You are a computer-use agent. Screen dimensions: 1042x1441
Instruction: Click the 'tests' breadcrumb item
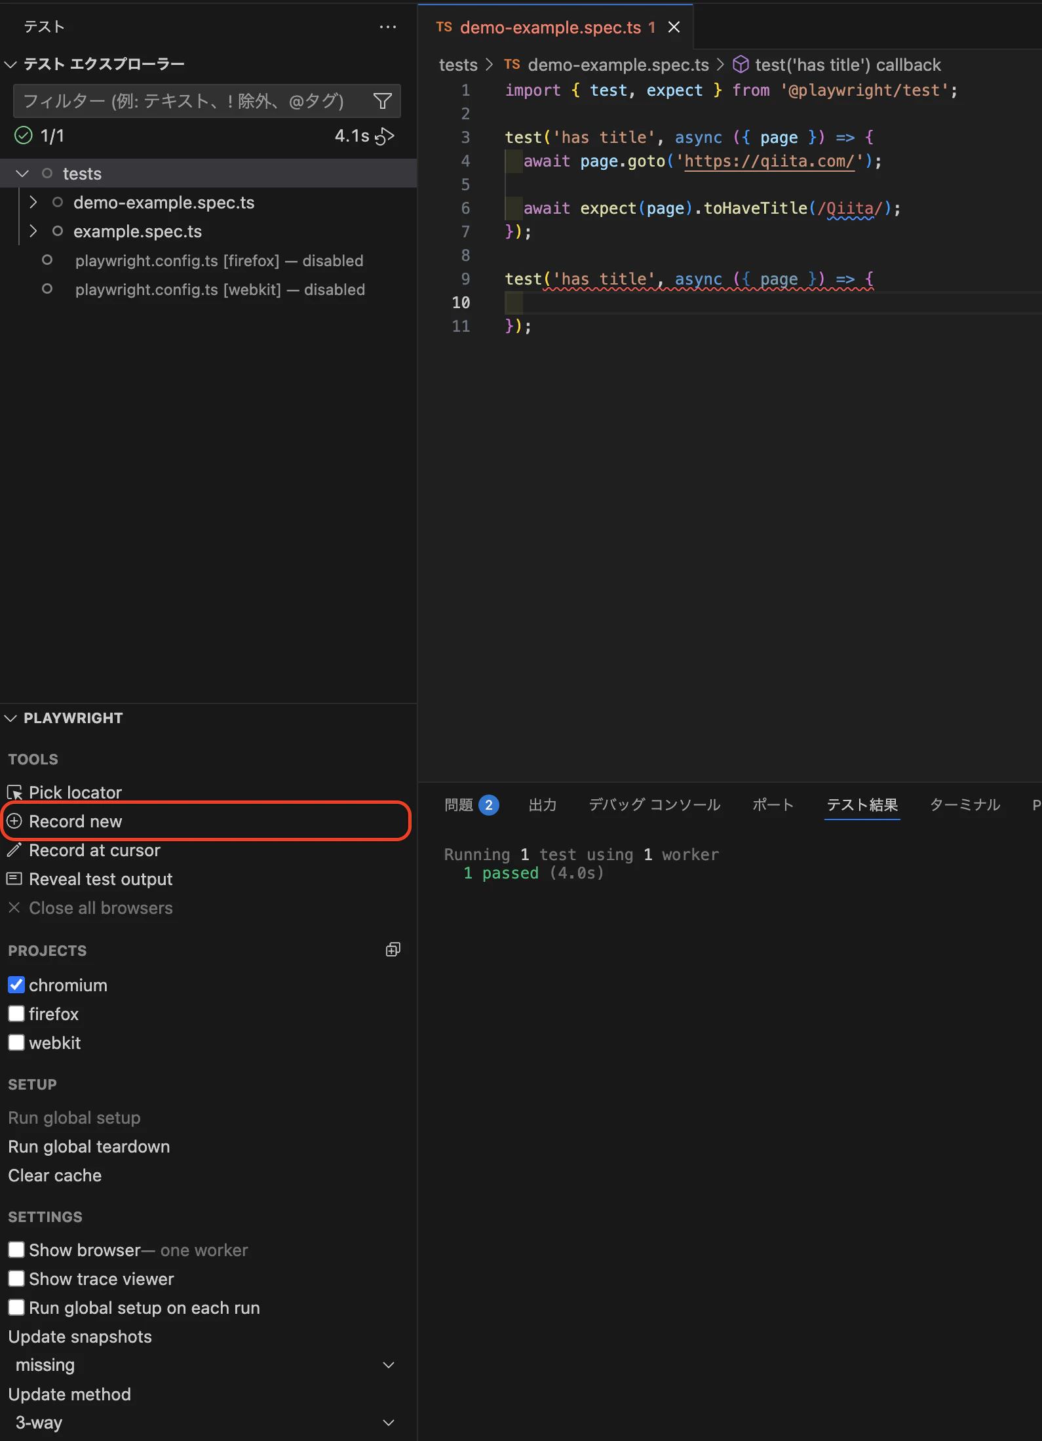click(458, 64)
